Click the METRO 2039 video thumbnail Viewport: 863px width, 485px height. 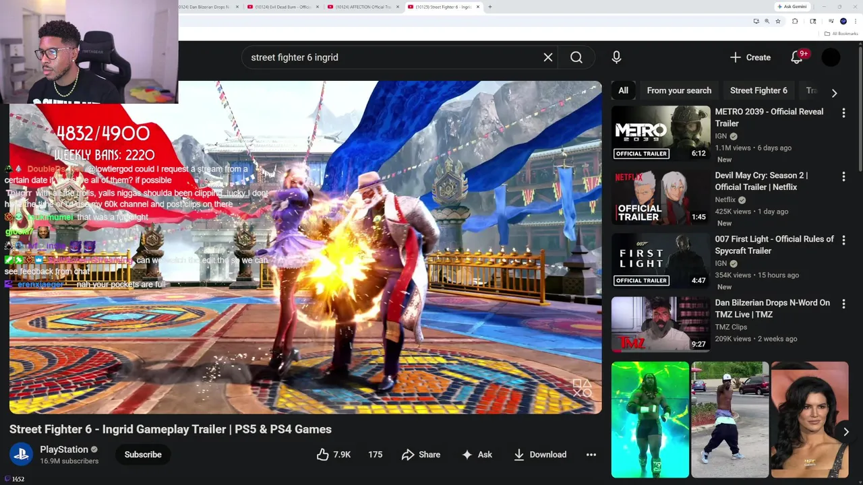661,133
